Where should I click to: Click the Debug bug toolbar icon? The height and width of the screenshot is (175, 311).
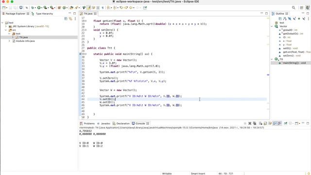coord(33,8)
